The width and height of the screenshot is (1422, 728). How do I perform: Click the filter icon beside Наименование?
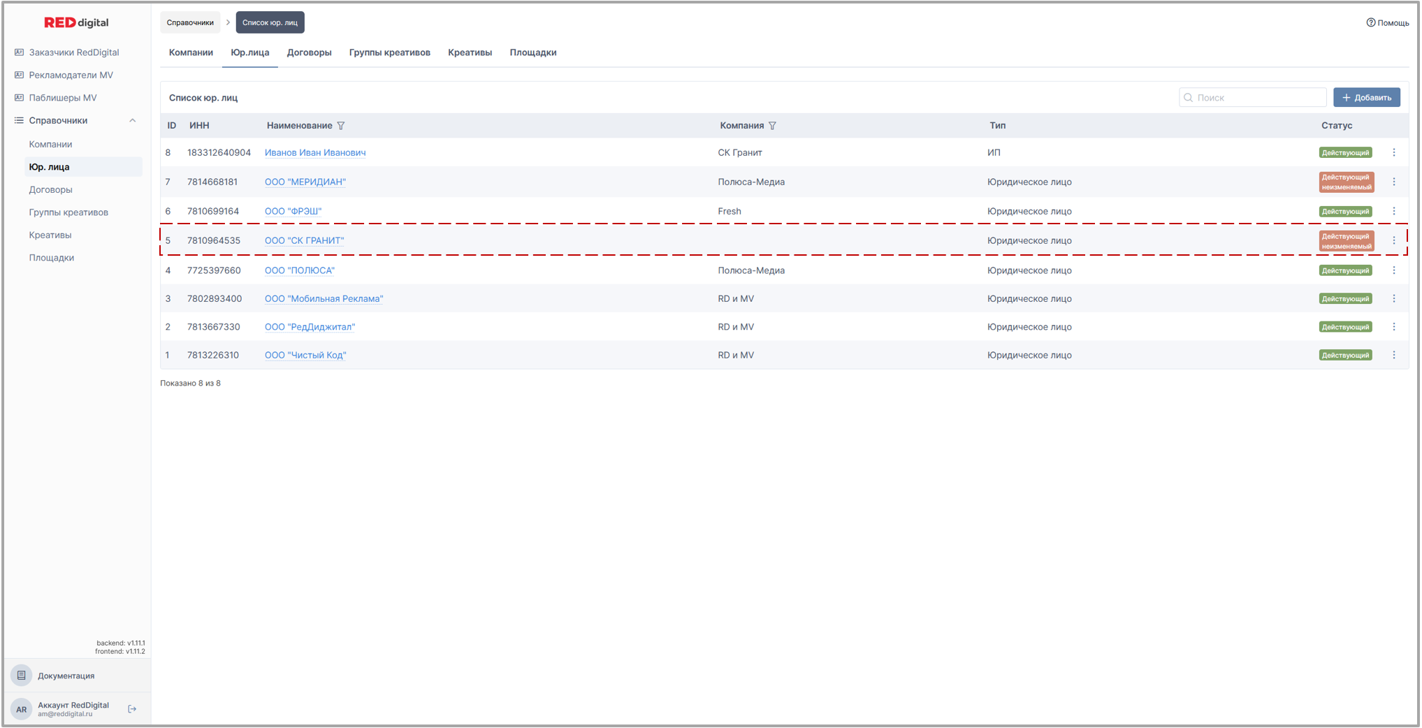[341, 126]
